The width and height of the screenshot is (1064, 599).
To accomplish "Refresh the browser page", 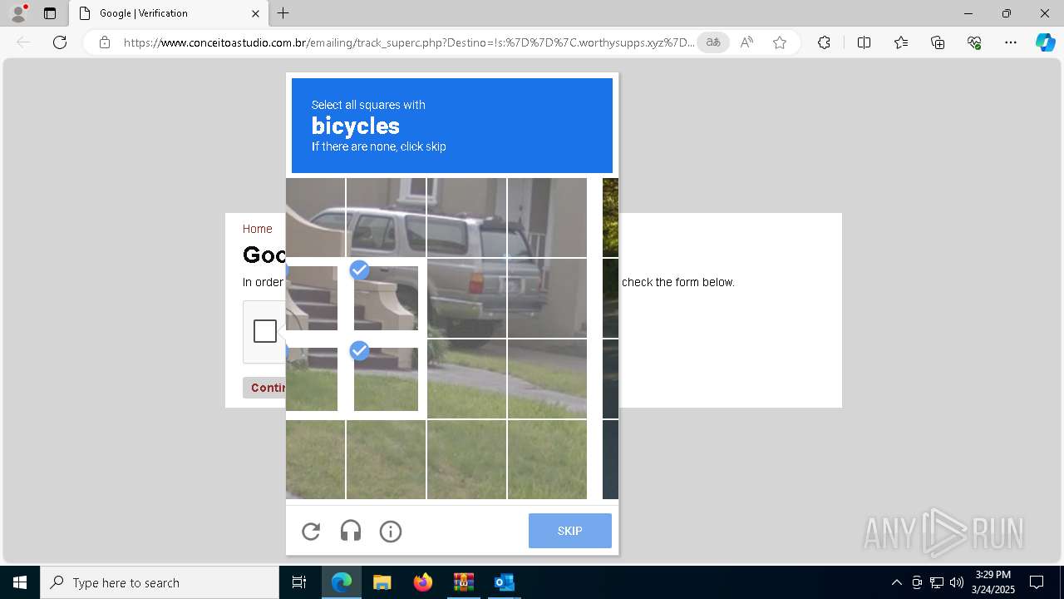I will coord(60,42).
